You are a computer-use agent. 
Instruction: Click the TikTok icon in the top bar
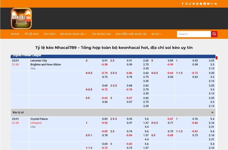point(190,4)
